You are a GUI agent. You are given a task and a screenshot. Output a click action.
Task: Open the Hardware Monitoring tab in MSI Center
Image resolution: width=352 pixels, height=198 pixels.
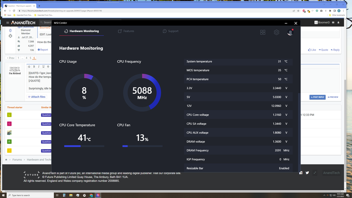click(81, 31)
